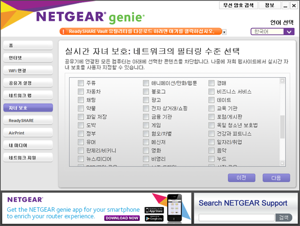Click the 한국어 language combo box
Viewport: 300px width, 226px height.
pos(273,32)
